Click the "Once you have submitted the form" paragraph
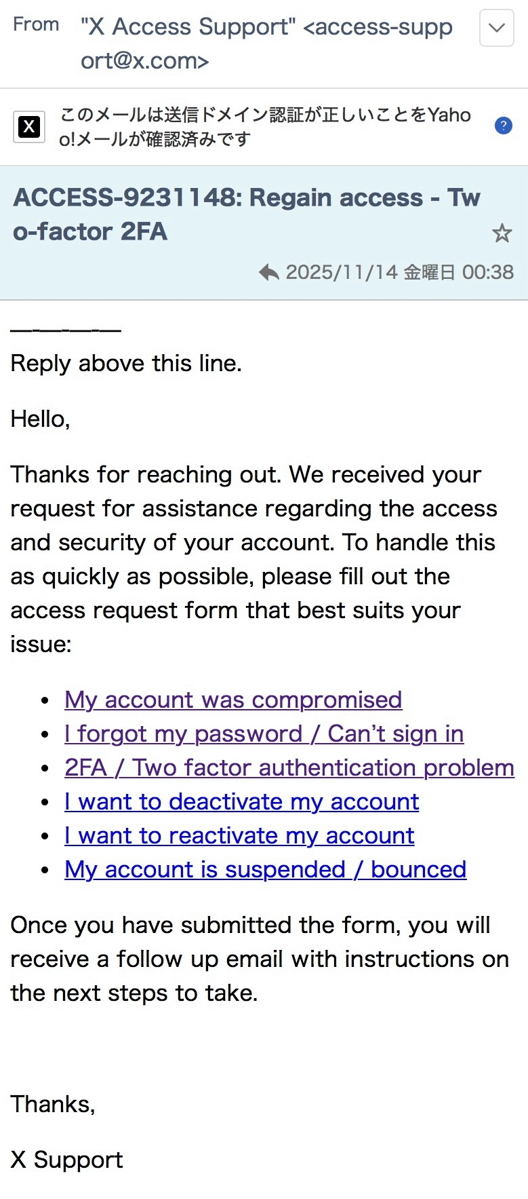This screenshot has width=528, height=1199. tap(259, 959)
